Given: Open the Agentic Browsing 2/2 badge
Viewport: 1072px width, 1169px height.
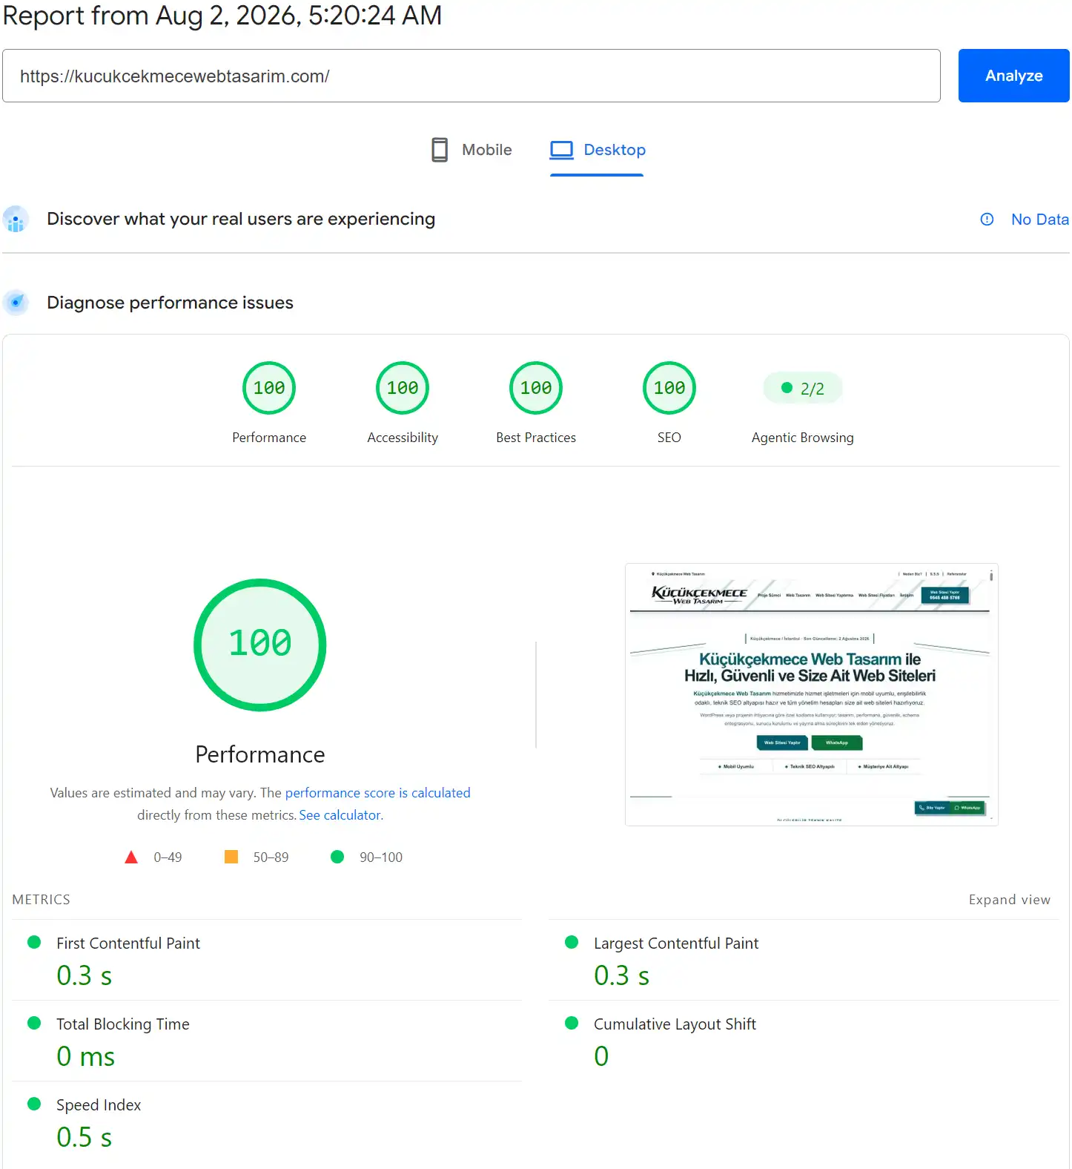Looking at the screenshot, I should click(803, 388).
